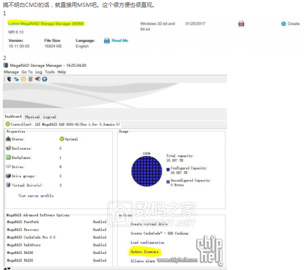Image resolution: width=305 pixels, height=270 pixels.
Task: Switch to the Physical tab
Action: [32, 117]
